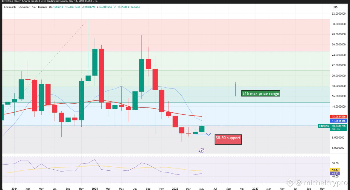Click the 2027 year label on time axis
This screenshot has width=350, height=190.
click(255, 189)
